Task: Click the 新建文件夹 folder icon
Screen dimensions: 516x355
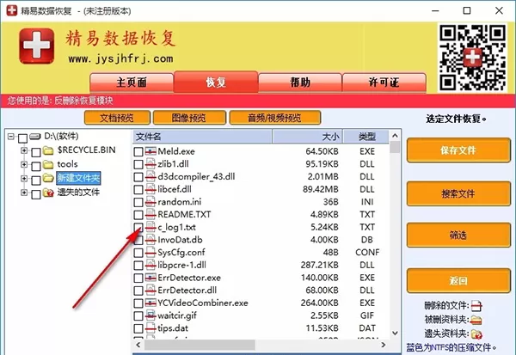Action: tap(48, 178)
